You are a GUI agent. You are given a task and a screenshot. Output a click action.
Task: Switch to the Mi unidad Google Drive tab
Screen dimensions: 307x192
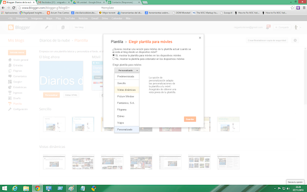[x=89, y=3]
